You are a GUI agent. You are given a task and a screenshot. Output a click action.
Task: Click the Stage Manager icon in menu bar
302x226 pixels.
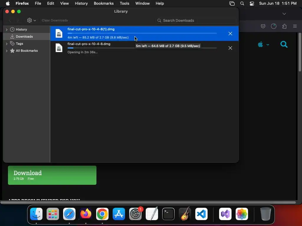pos(232,4)
